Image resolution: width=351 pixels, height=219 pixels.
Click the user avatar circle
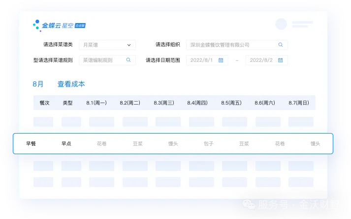tap(281, 24)
